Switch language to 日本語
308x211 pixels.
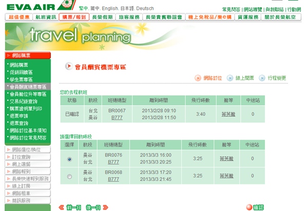coord(127,8)
